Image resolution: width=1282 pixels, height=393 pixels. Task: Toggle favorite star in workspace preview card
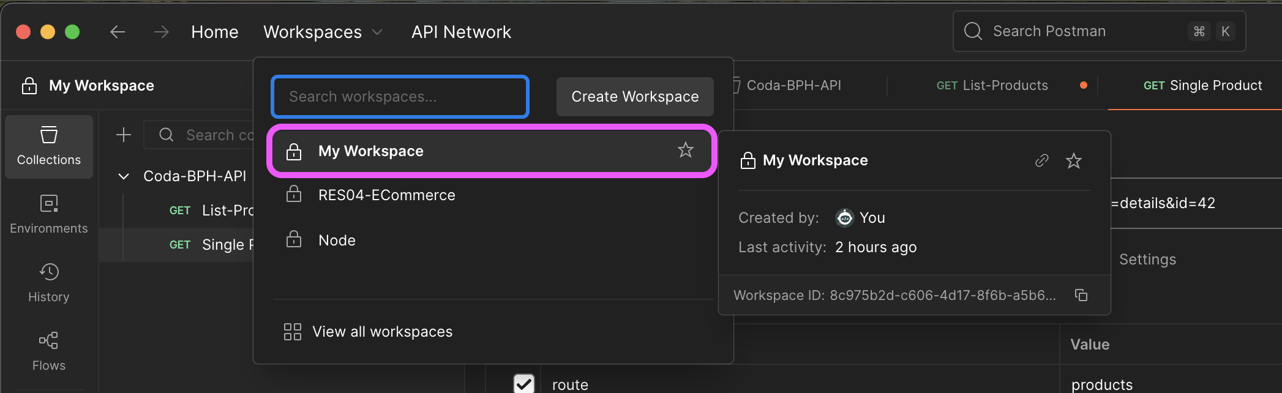(1074, 160)
